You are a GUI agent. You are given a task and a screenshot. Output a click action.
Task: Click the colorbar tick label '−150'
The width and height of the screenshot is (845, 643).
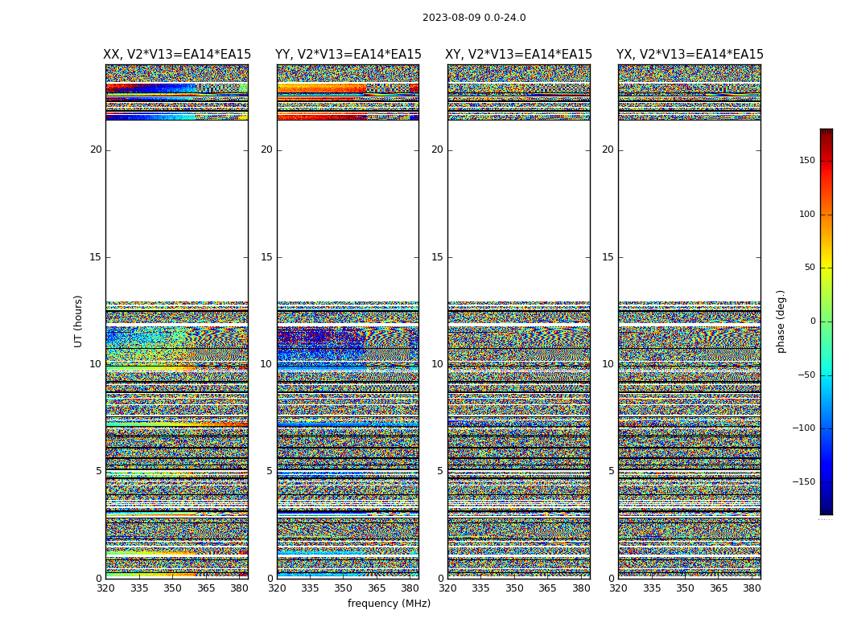pos(804,482)
